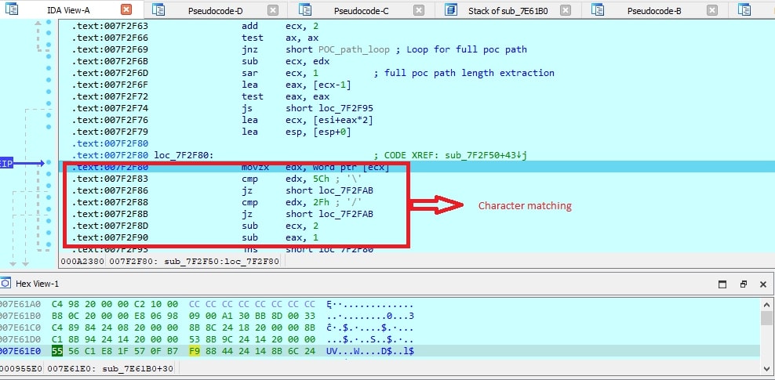Select the test ax, ax instruction
775x380 pixels.
click(280, 38)
